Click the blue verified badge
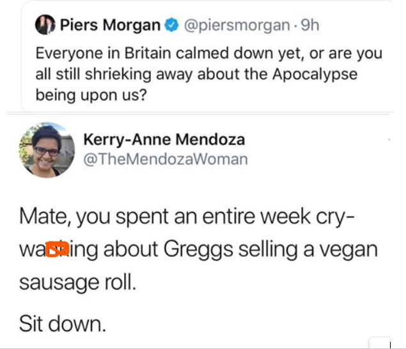The width and height of the screenshot is (406, 349). 171,26
